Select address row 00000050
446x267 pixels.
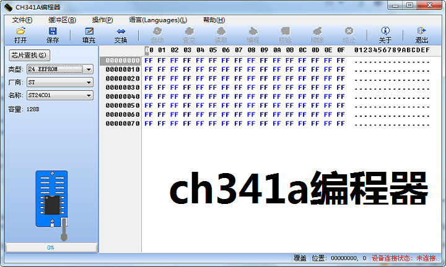(123, 106)
